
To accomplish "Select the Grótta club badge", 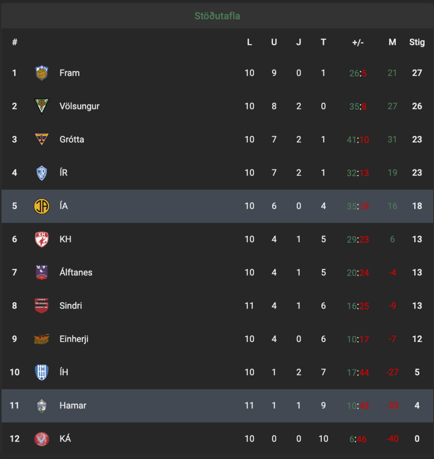I will click(42, 139).
